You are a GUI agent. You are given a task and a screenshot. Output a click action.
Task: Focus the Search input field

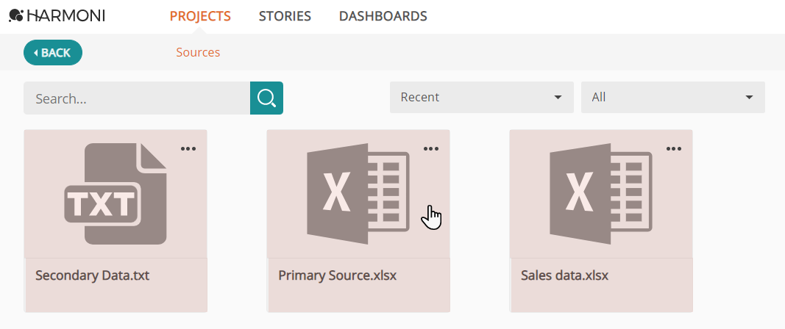tap(137, 98)
